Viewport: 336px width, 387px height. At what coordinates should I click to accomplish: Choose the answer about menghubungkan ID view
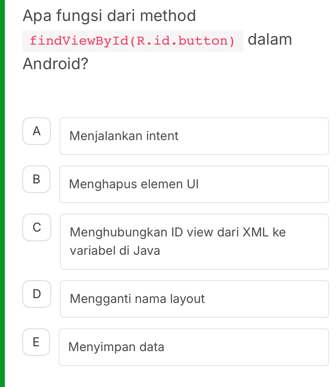194,241
